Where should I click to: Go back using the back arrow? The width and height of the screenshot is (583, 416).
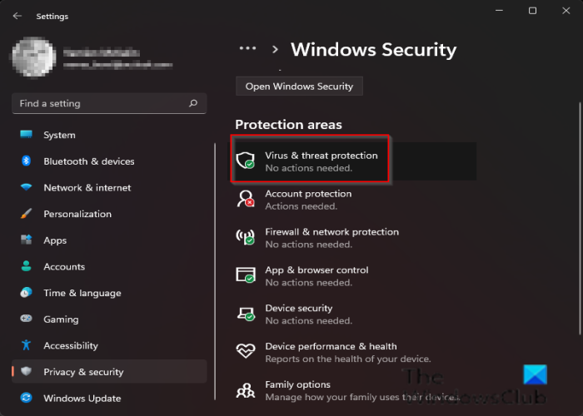click(18, 16)
